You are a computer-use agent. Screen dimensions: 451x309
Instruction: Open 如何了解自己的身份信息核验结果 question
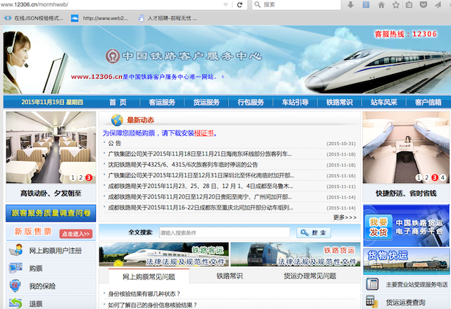[153, 305]
